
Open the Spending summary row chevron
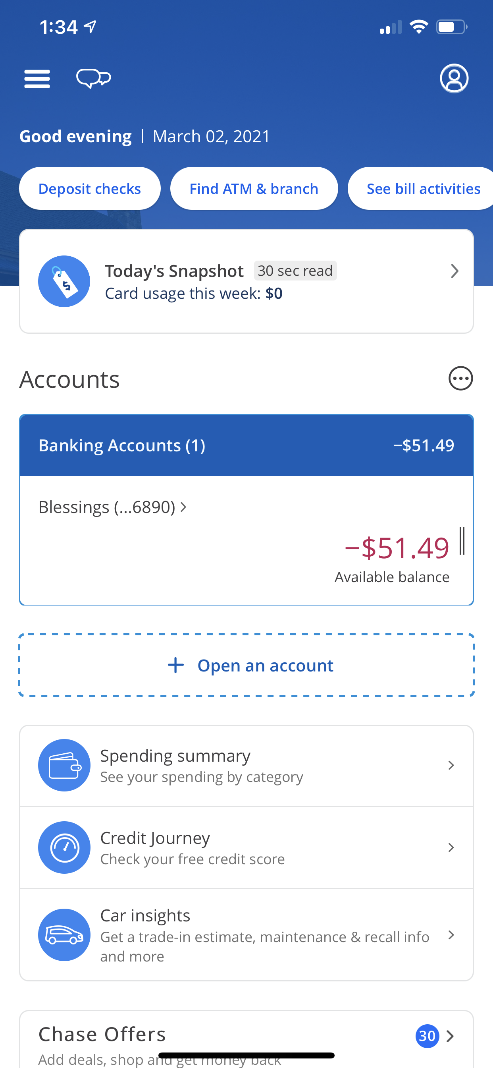pyautogui.click(x=451, y=765)
